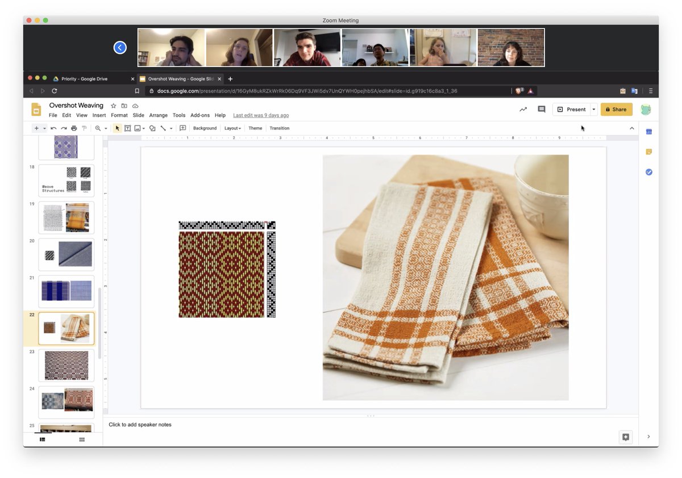Open the View menu
682x478 pixels.
pos(82,115)
